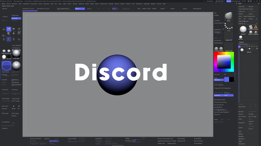Toggle the Cont Z button

[x=80, y=9]
